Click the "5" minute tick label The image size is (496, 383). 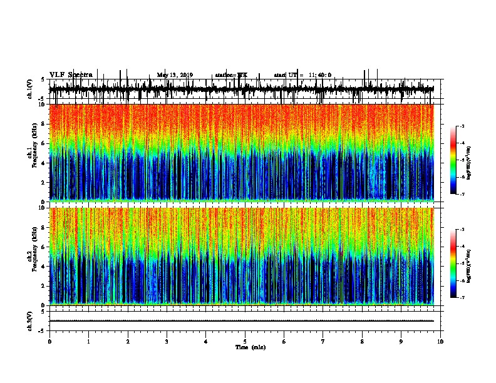tap(245, 342)
